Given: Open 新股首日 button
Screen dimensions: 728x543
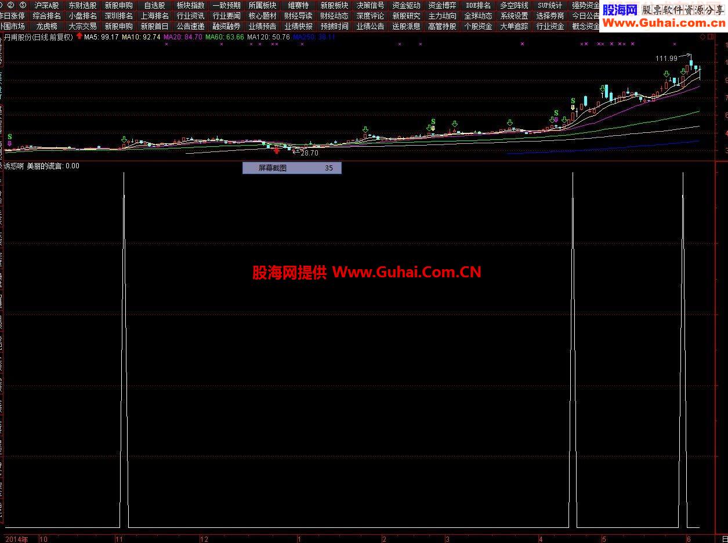Looking at the screenshot, I should click(x=155, y=26).
